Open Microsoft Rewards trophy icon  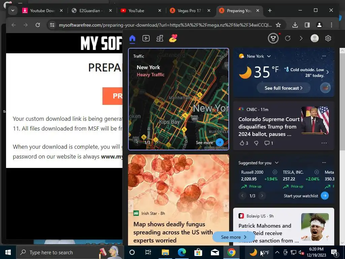coord(273,38)
